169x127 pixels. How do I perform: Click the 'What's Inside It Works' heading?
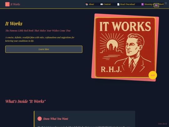tap(26, 101)
